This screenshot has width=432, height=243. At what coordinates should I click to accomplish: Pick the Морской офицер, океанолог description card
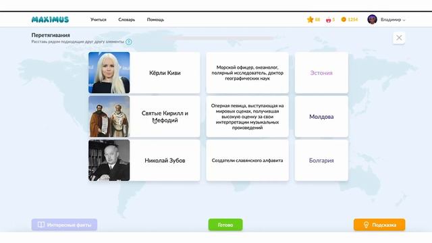[x=248, y=73]
